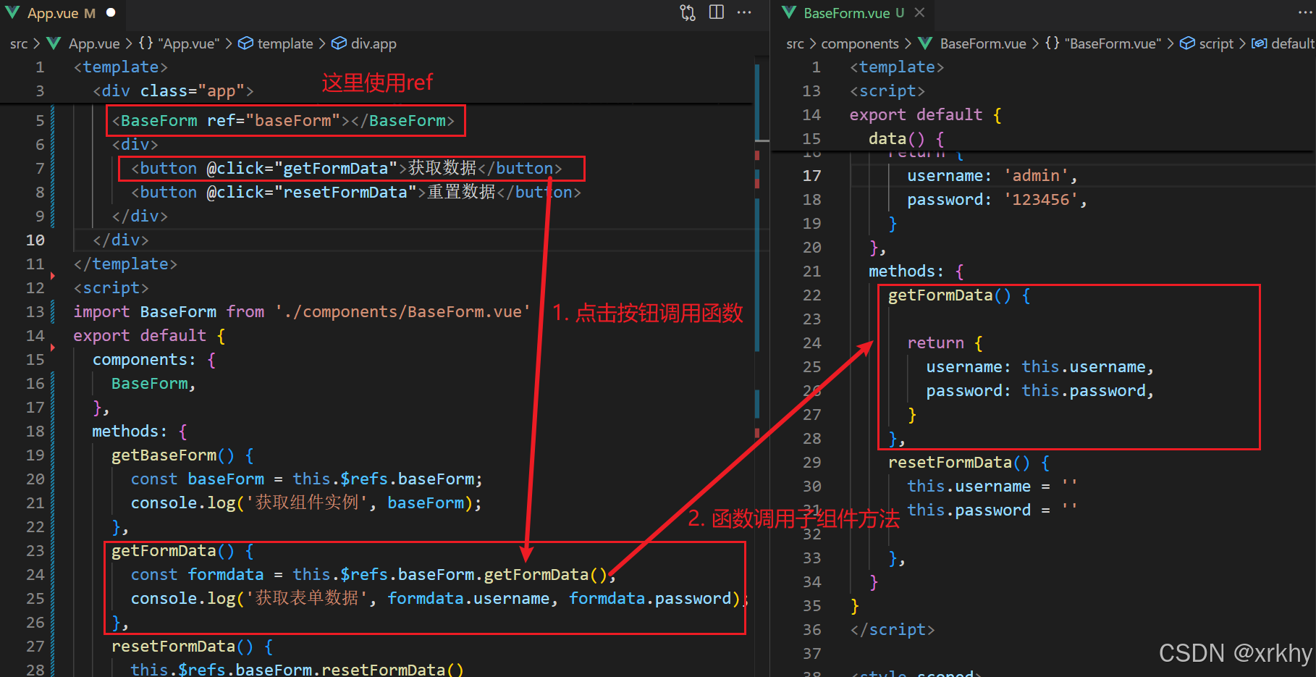Click </template> on App.vue line 11

(125, 264)
